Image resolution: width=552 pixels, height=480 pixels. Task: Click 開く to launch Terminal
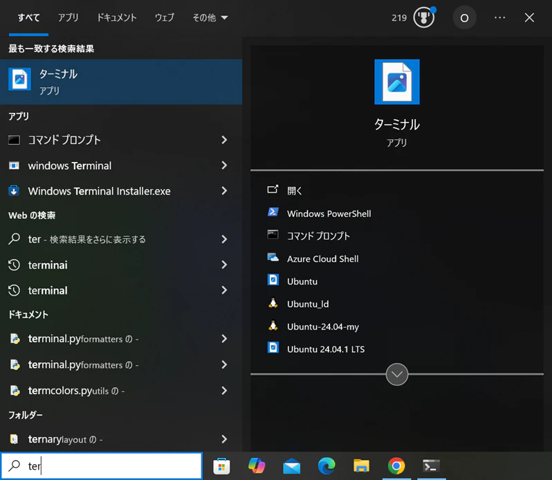coord(294,190)
